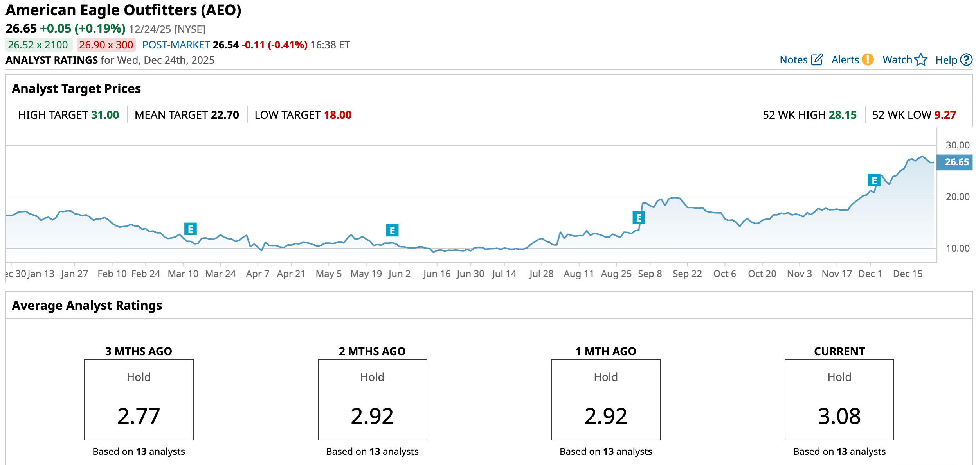This screenshot has height=465, width=976.
Task: Click the red ask 26.90 x 300 badge
Action: (106, 45)
